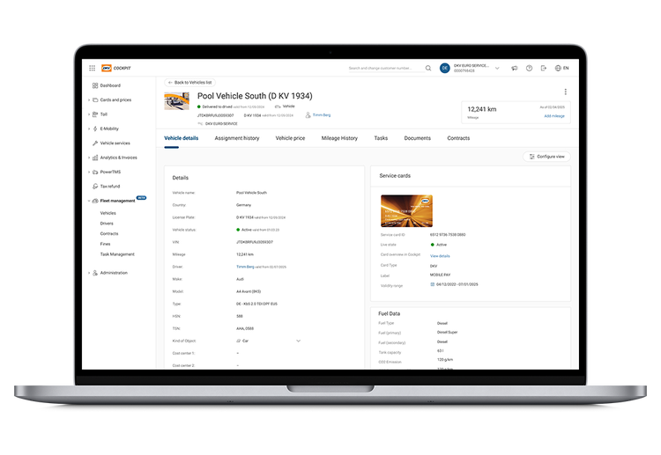This screenshot has height=455, width=661.
Task: Click the Add mileage link
Action: point(554,115)
